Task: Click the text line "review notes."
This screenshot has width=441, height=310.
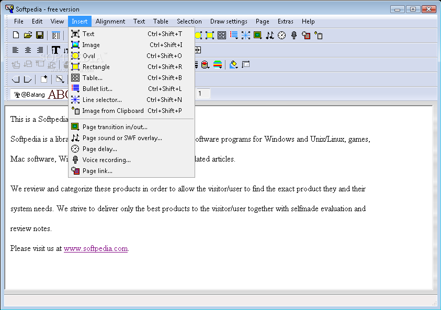Action: click(31, 228)
